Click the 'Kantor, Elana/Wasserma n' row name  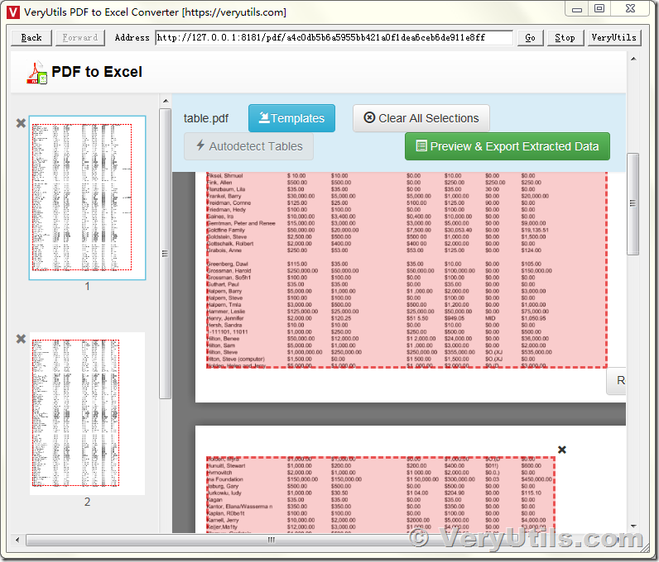coord(239,507)
